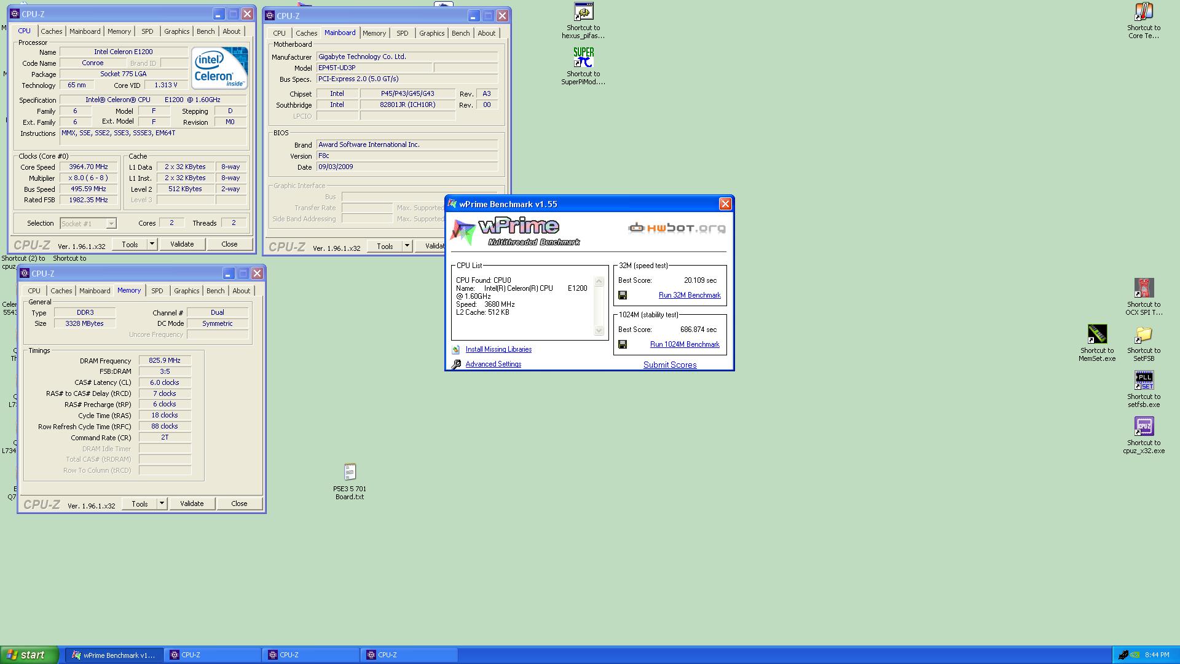
Task: Switch to CPU tab in Memory window
Action: tap(34, 291)
